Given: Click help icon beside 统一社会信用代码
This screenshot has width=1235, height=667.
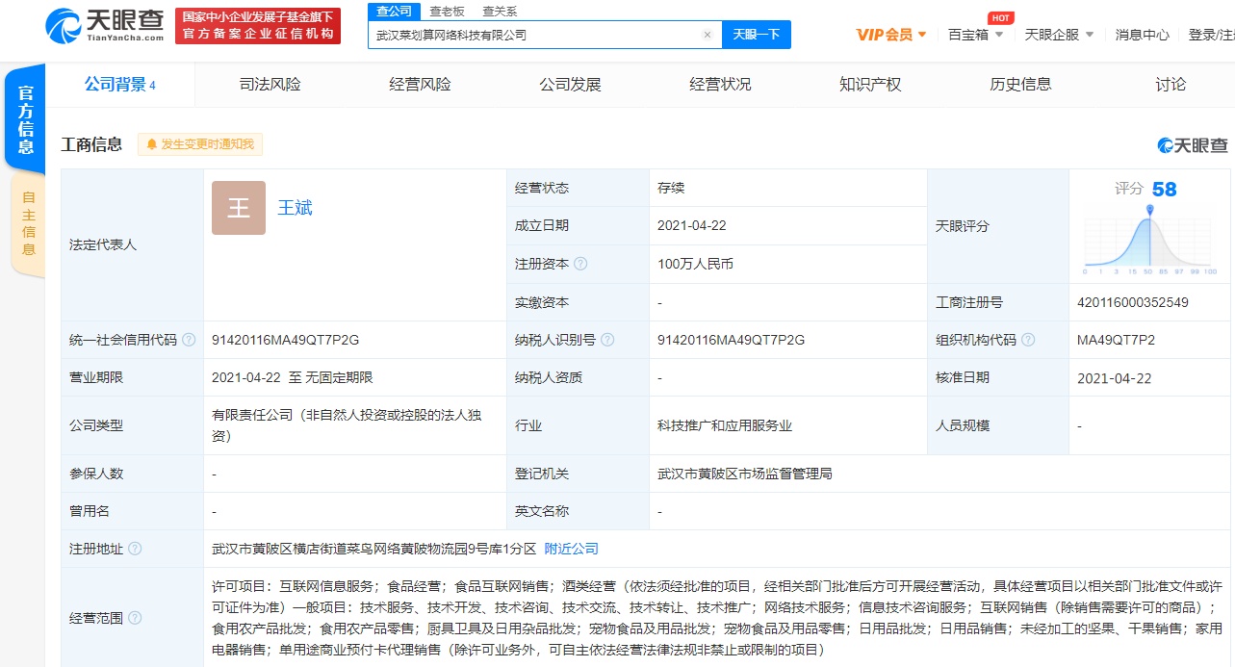Looking at the screenshot, I should click(189, 340).
